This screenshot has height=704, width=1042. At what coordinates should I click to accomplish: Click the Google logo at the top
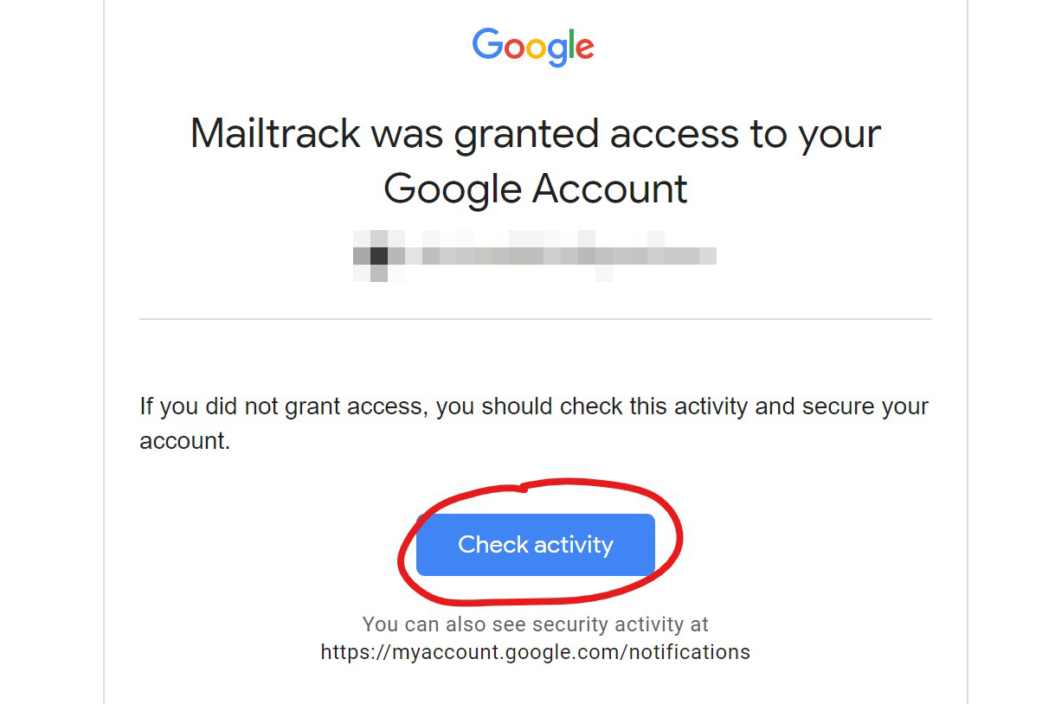[533, 47]
